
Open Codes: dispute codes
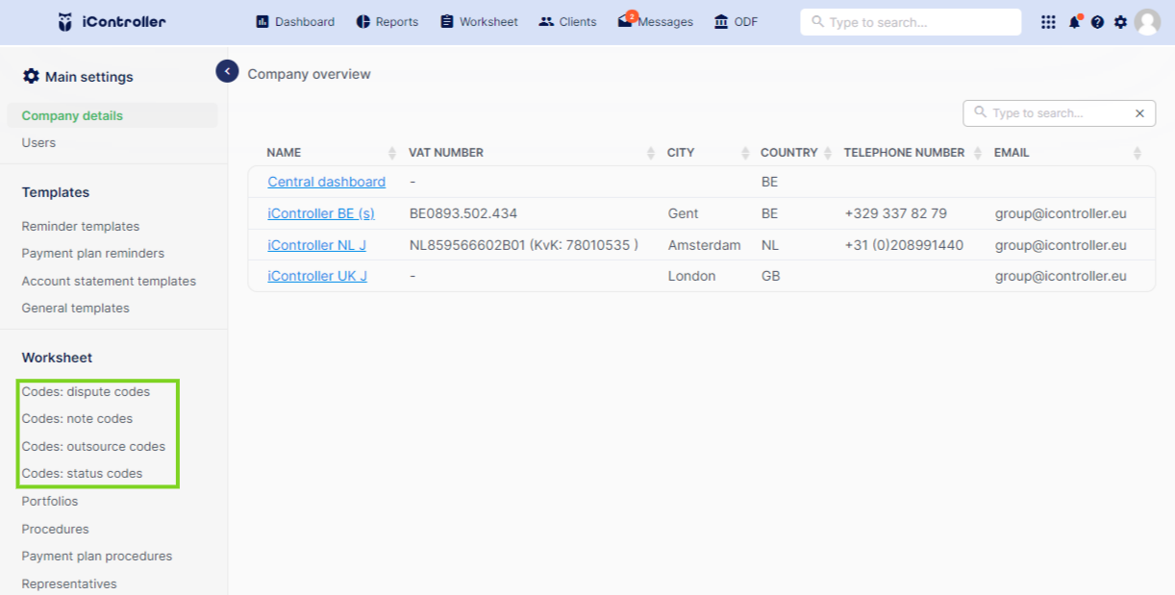pyautogui.click(x=86, y=391)
